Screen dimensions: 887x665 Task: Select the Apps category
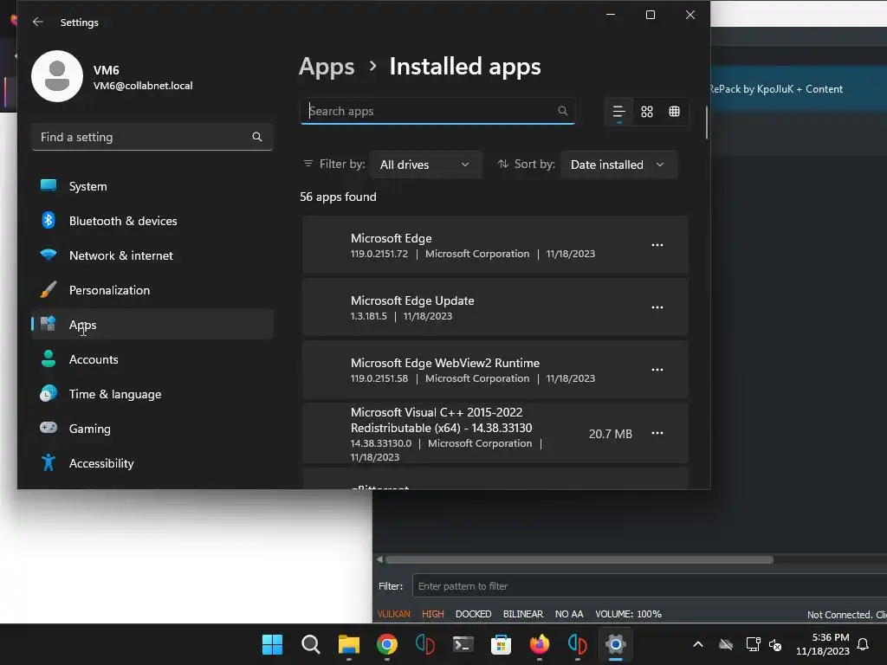pos(152,325)
